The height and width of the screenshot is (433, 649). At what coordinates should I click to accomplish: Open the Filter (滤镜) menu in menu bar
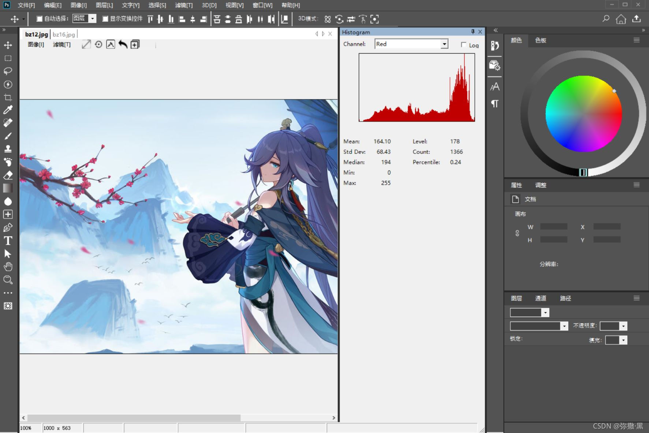click(184, 5)
